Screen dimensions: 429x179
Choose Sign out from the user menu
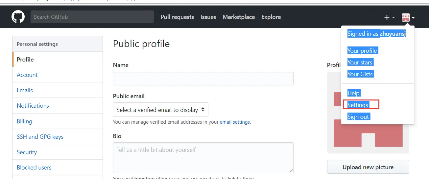pyautogui.click(x=358, y=116)
